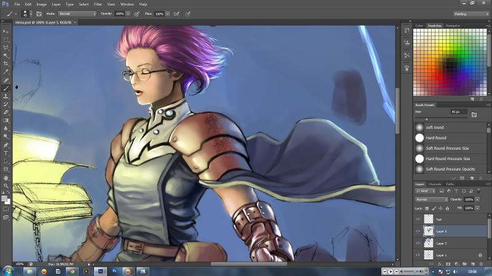
Task: Open the Filter menu
Action: [x=98, y=4]
